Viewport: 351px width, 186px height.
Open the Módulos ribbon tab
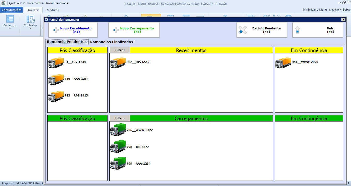pyautogui.click(x=52, y=10)
